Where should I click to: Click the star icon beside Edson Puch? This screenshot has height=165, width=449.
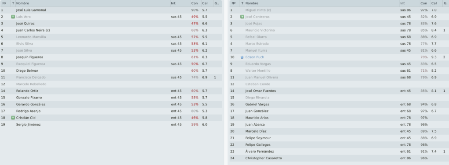[242, 57]
